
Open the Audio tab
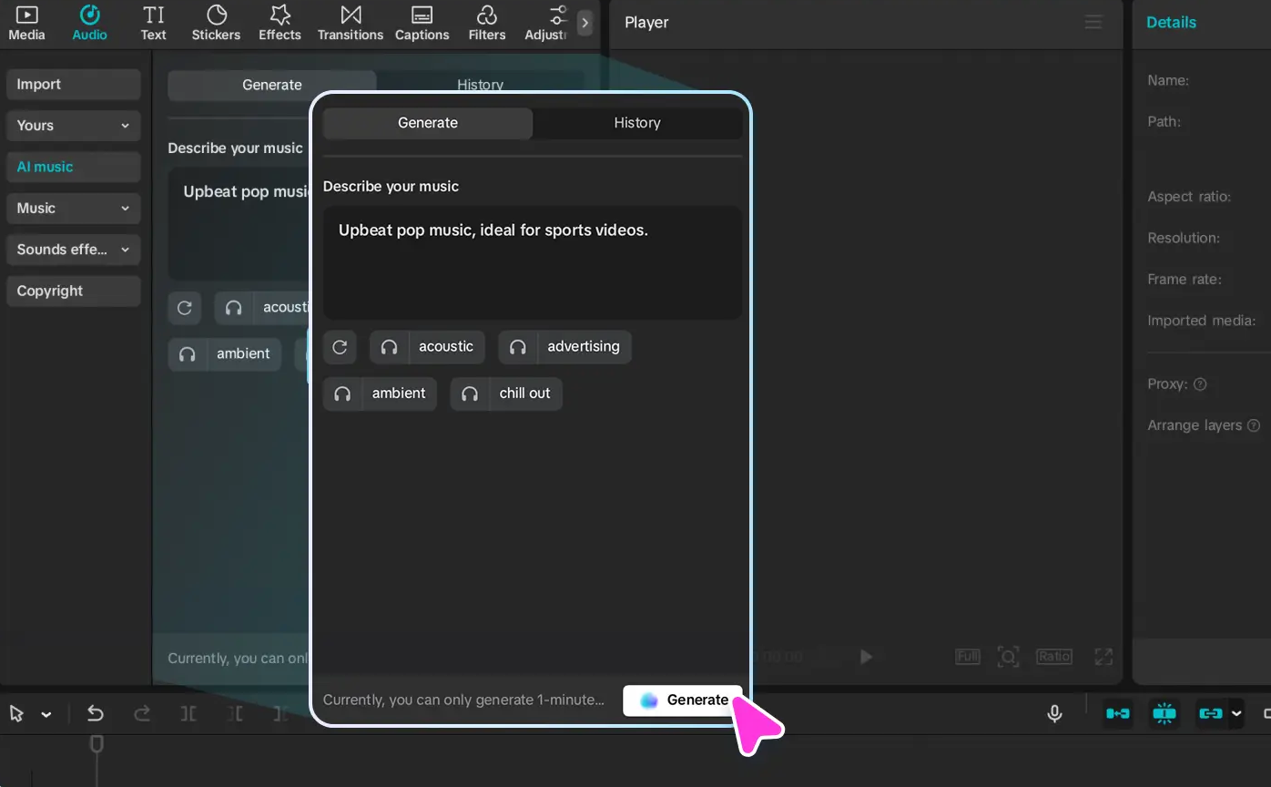tap(89, 23)
